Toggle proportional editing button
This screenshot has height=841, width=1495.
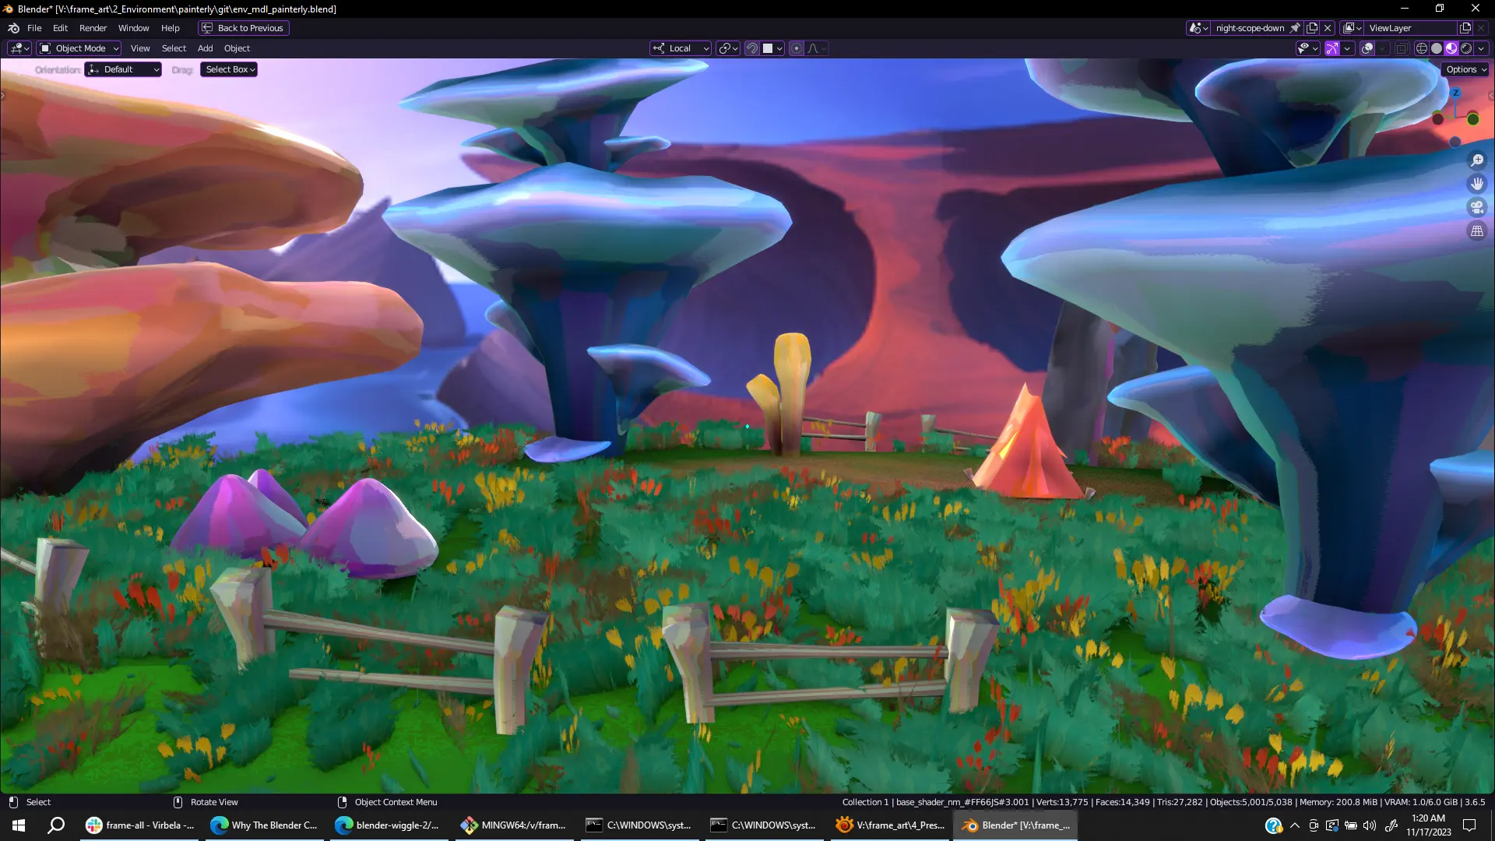click(x=796, y=48)
